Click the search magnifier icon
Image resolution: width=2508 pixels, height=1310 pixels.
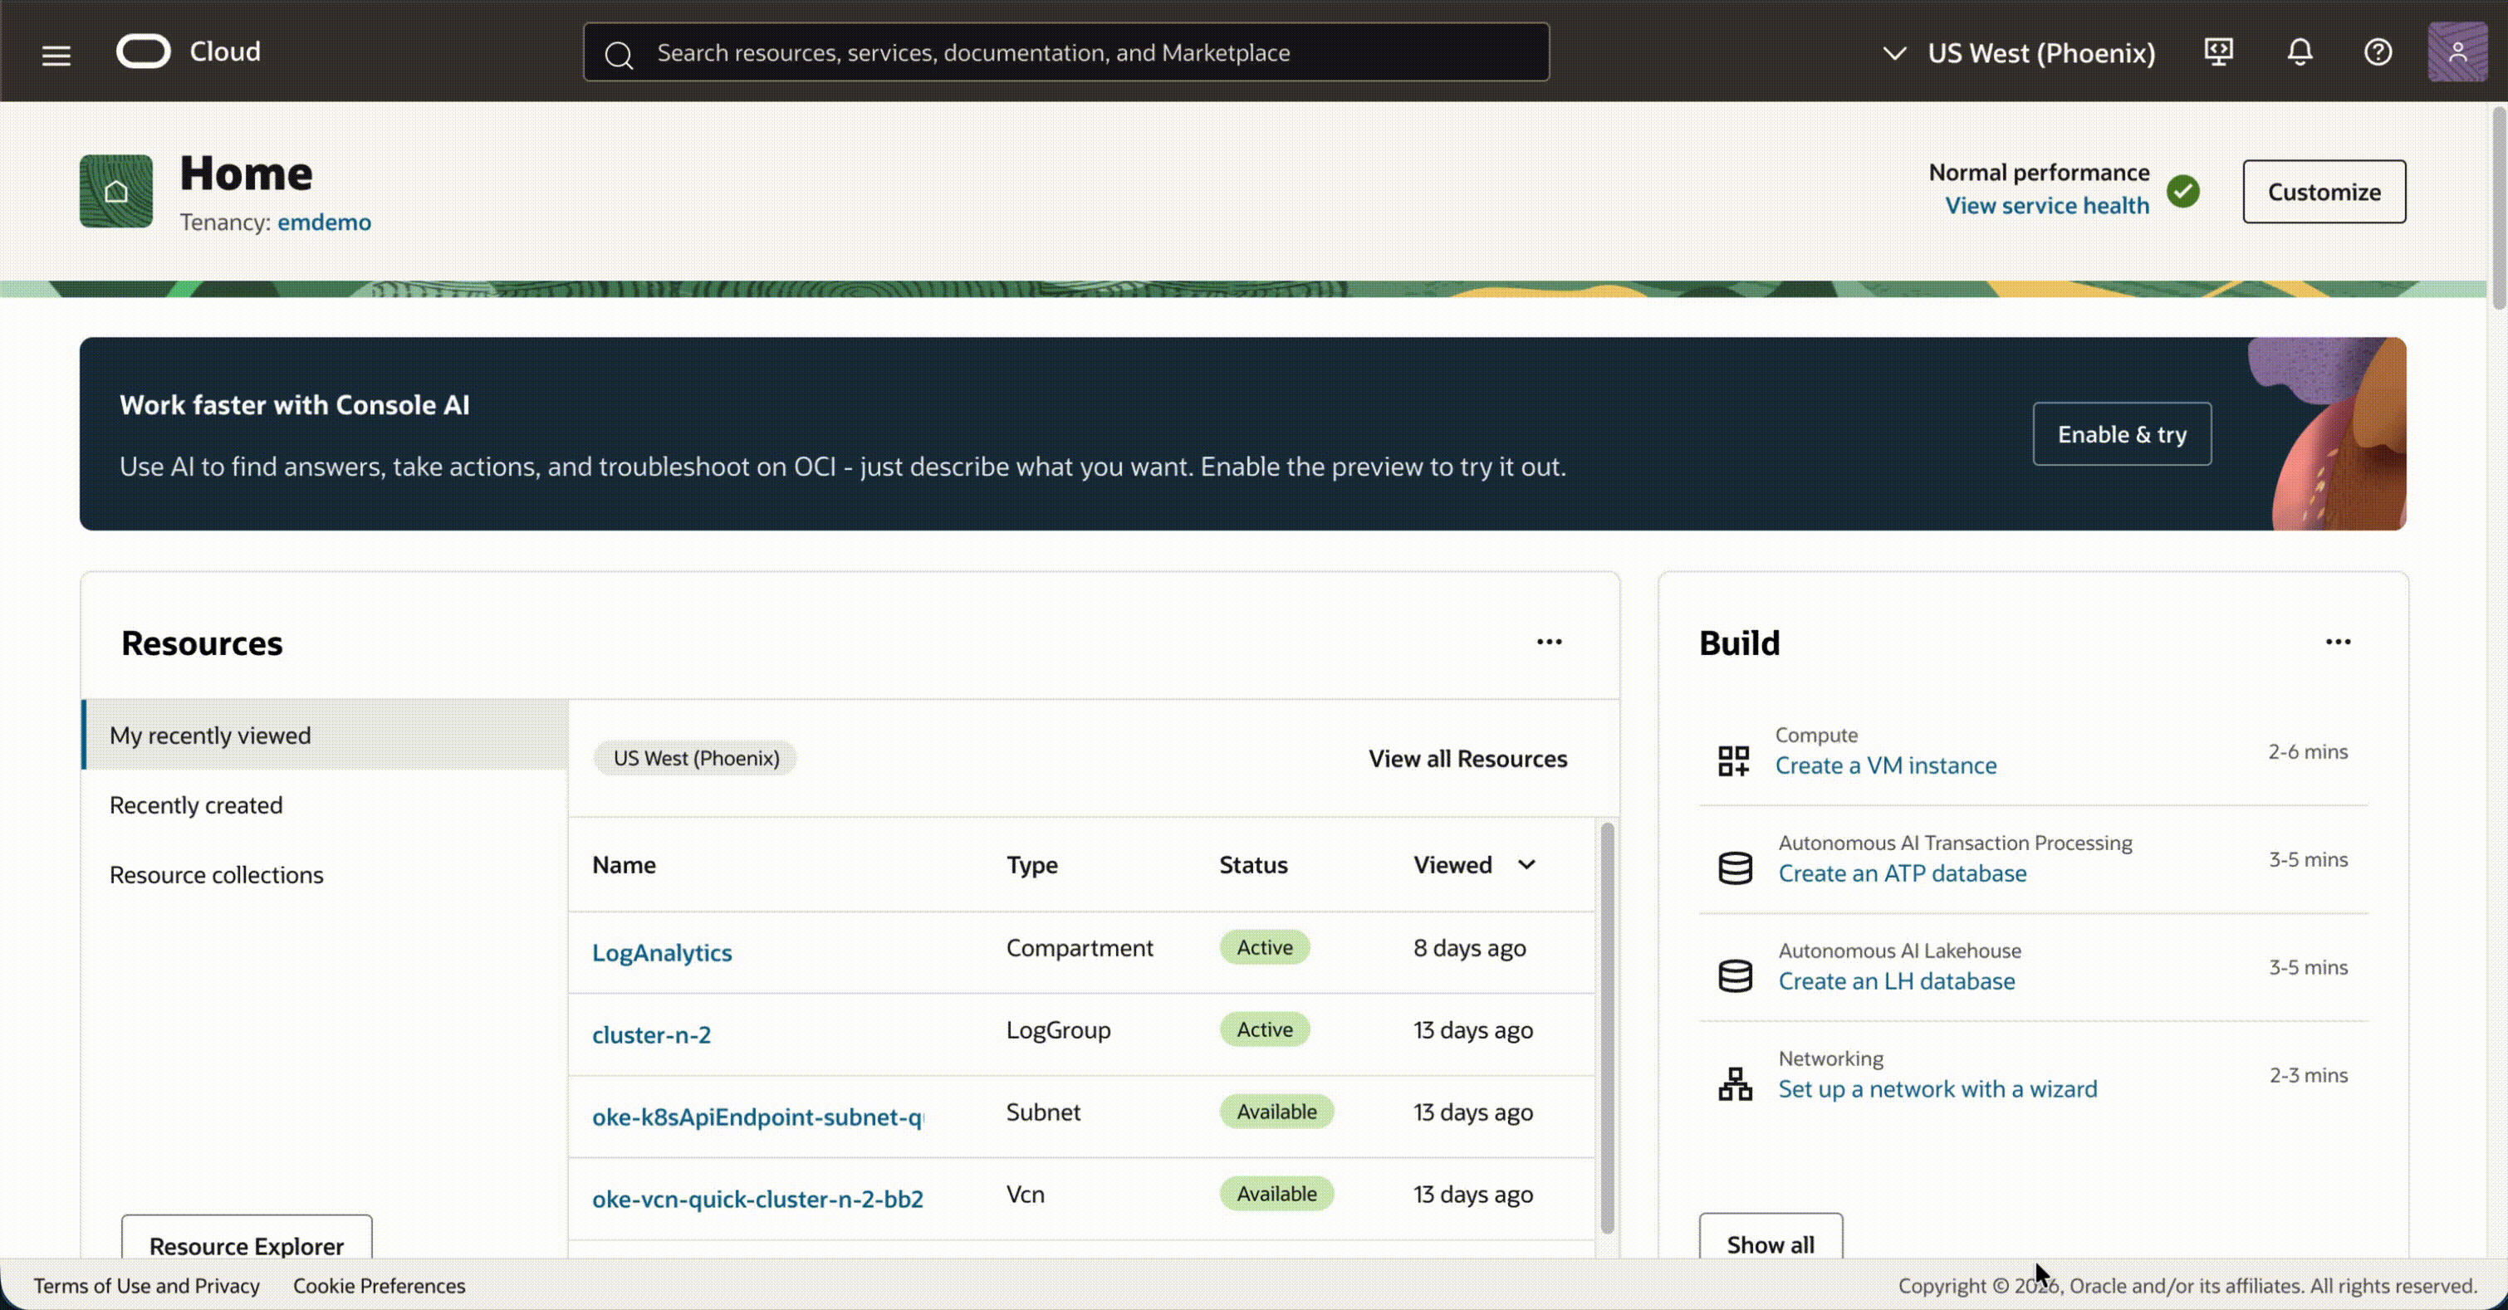[x=620, y=55]
